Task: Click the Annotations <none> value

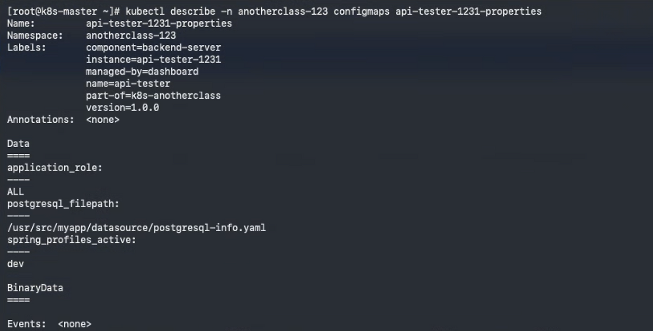Action: click(x=103, y=120)
